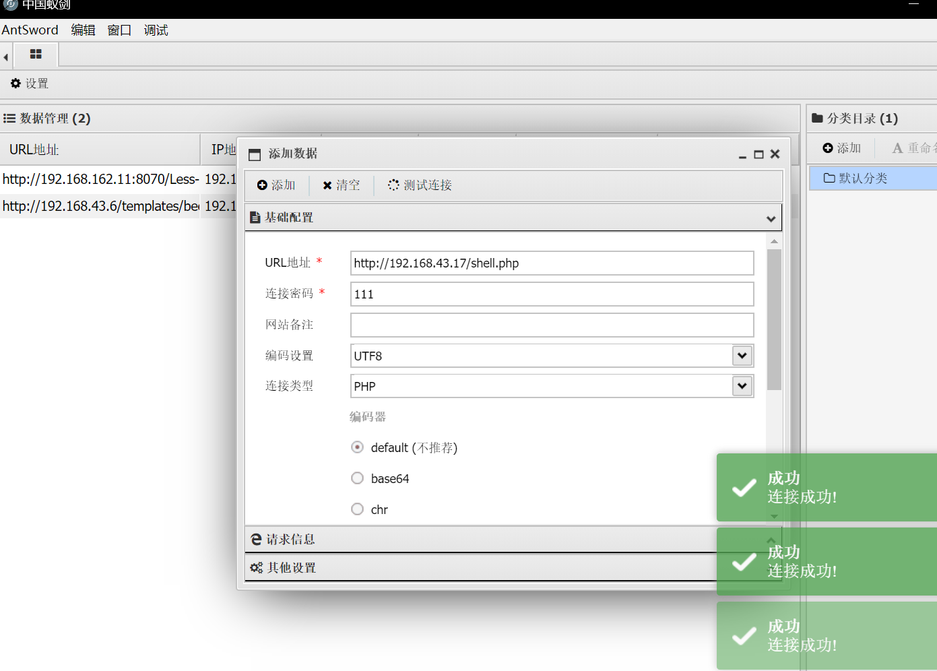Click the 其他设置 gears icon
The height and width of the screenshot is (671, 937).
(x=256, y=568)
